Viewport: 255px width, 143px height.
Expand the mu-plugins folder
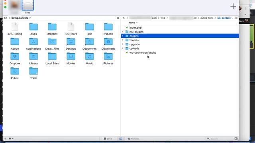[x=122, y=32]
